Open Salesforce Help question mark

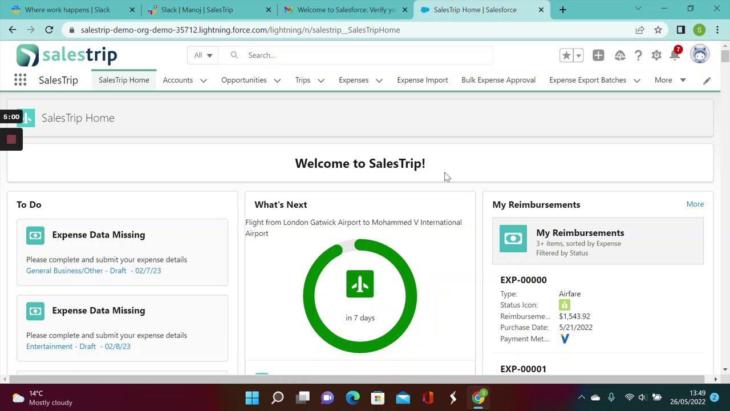pos(638,55)
